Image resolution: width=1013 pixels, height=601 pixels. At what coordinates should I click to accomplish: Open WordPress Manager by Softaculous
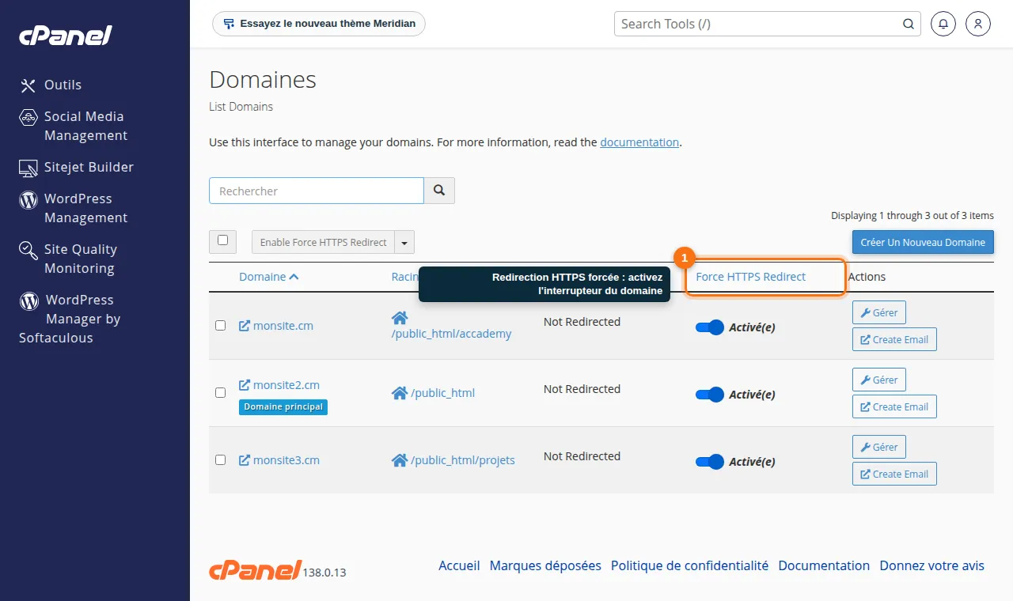70,319
